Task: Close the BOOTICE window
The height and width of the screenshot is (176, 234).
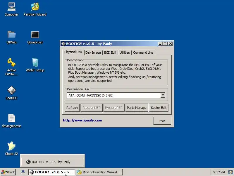Action: click(171, 44)
